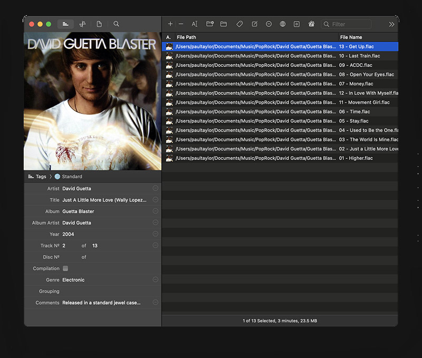422x358 pixels.
Task: Click the circle button on Track Nº row
Action: (155, 245)
